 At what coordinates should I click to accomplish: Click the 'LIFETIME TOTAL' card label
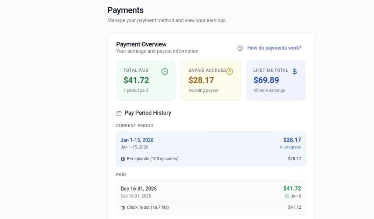[271, 70]
